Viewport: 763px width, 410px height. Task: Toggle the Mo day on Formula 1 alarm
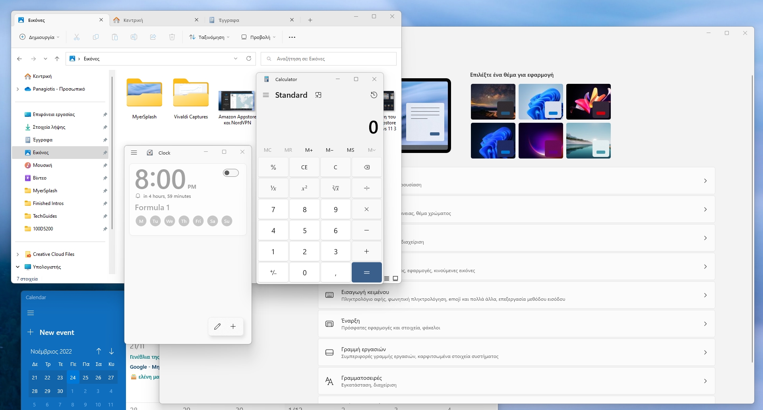[x=141, y=221]
